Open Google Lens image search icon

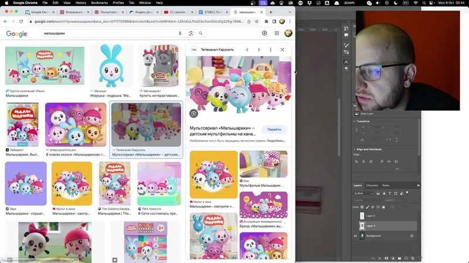point(191,33)
